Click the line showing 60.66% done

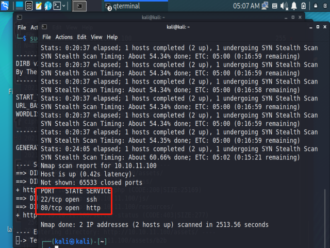pyautogui.click(x=170, y=157)
